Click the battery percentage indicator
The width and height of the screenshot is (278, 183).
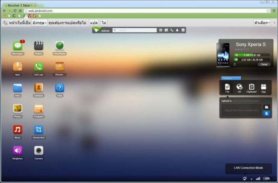[267, 179]
